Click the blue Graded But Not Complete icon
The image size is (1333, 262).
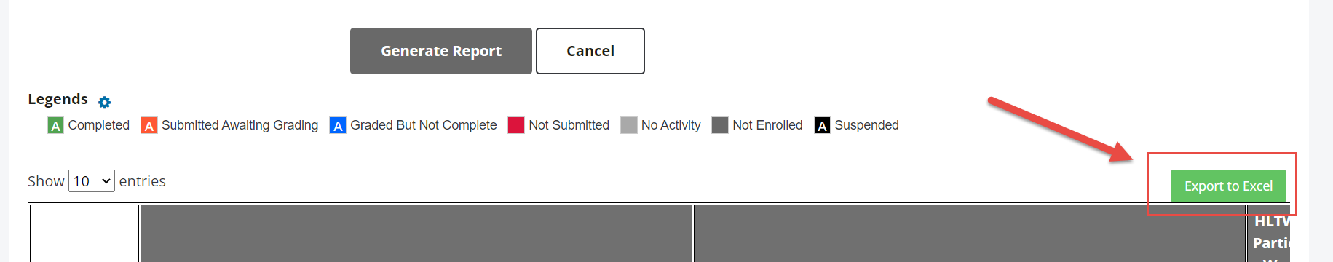(x=338, y=126)
